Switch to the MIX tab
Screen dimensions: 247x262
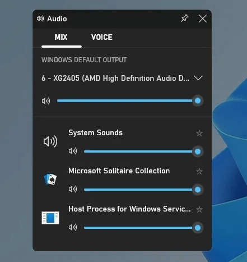coord(61,37)
